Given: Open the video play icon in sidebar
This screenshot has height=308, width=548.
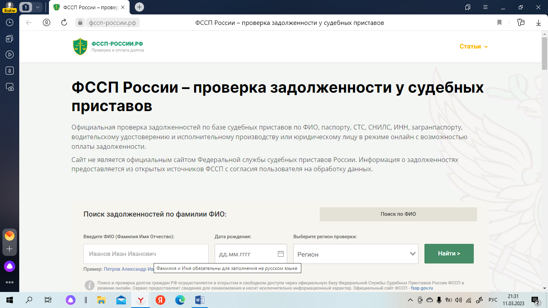Looking at the screenshot, I should click(x=10, y=55).
